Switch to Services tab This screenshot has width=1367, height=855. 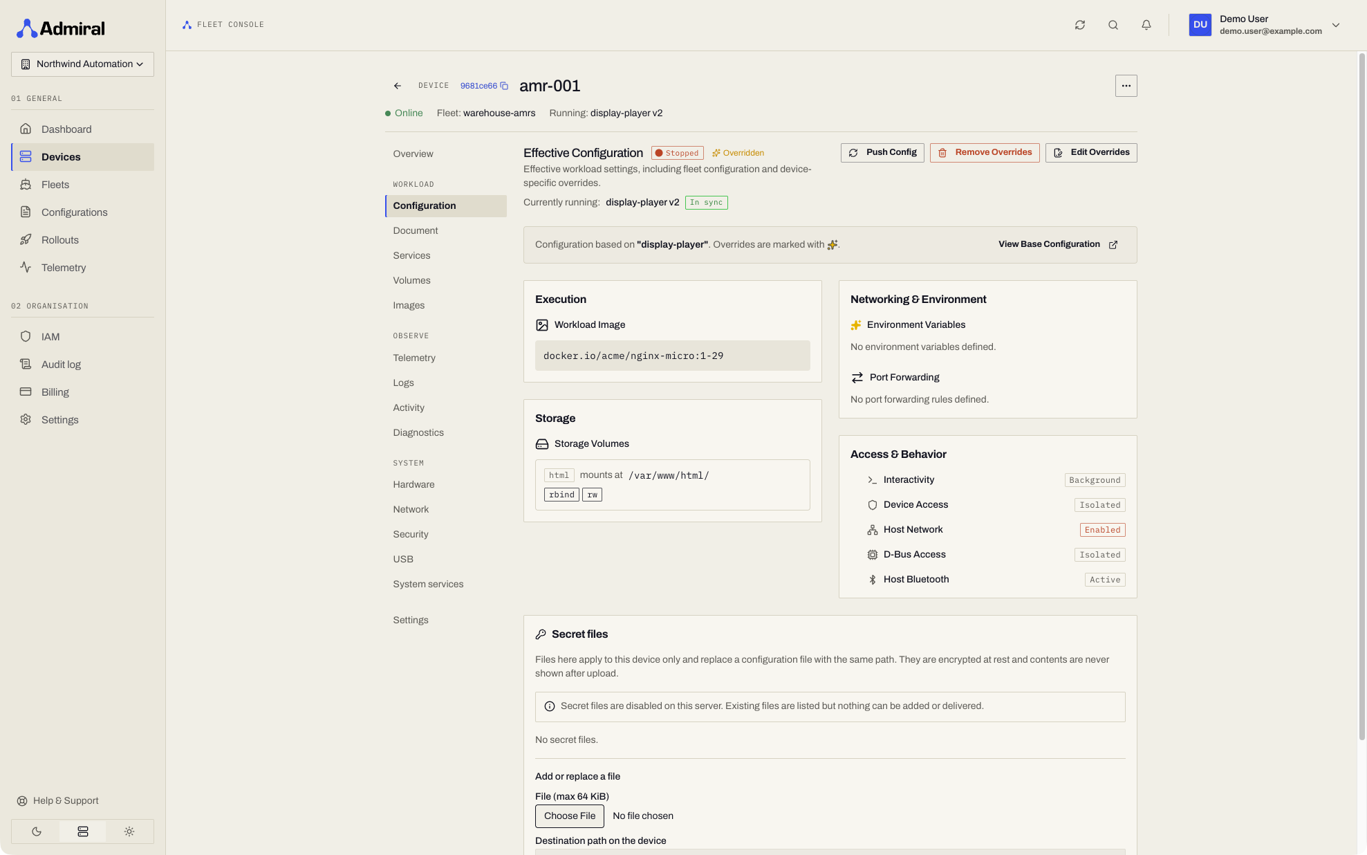pos(446,256)
